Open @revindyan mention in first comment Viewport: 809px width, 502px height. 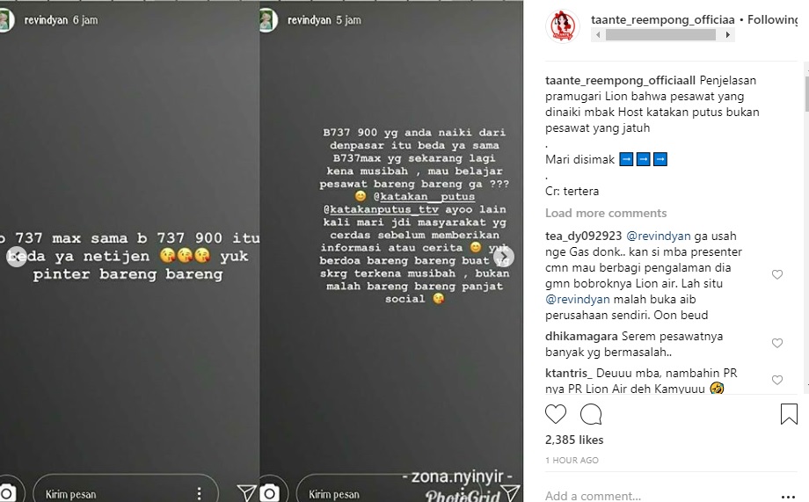(658, 236)
